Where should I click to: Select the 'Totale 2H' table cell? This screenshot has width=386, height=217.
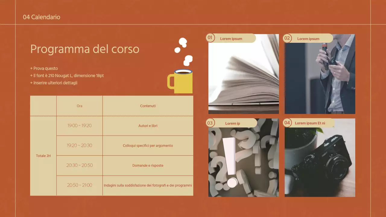(43, 156)
